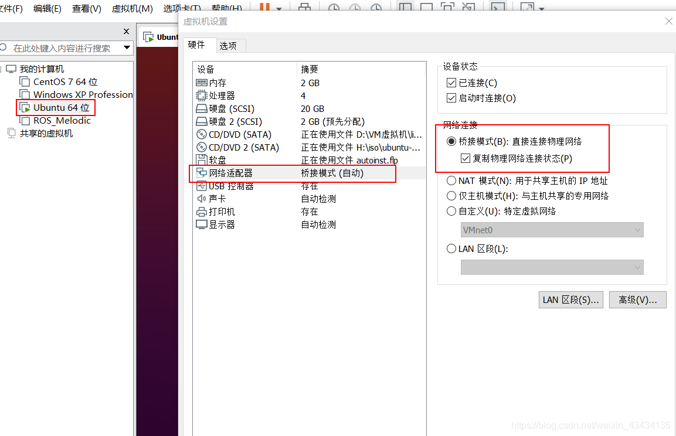Click the 我的计算机 computer icon in library
This screenshot has height=436, width=676.
tap(11, 69)
